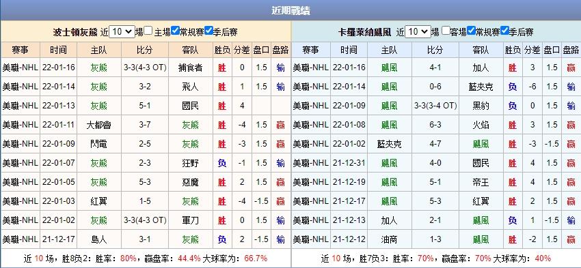Click 卡羅萊納颶風 team name heading
The height and width of the screenshot is (268, 581).
pyautogui.click(x=364, y=32)
